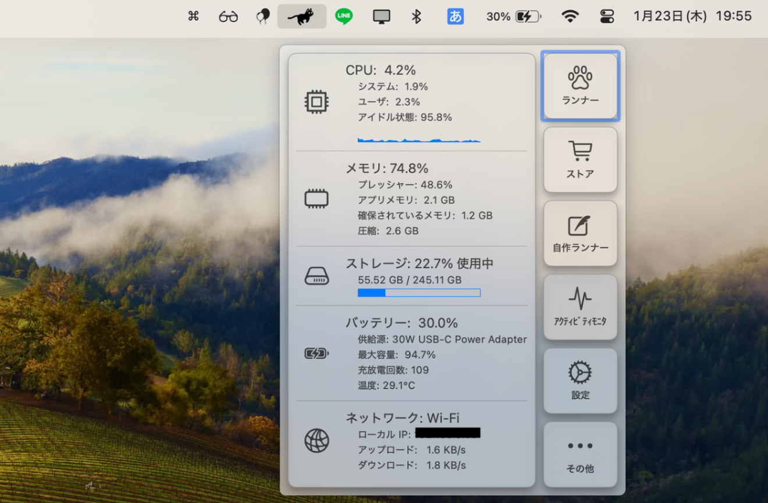Select the 温度: 29.1°C line

(x=386, y=386)
